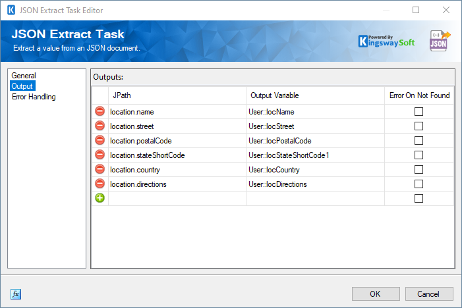Open the General settings page
Viewport: 462px width, 308px height.
24,76
